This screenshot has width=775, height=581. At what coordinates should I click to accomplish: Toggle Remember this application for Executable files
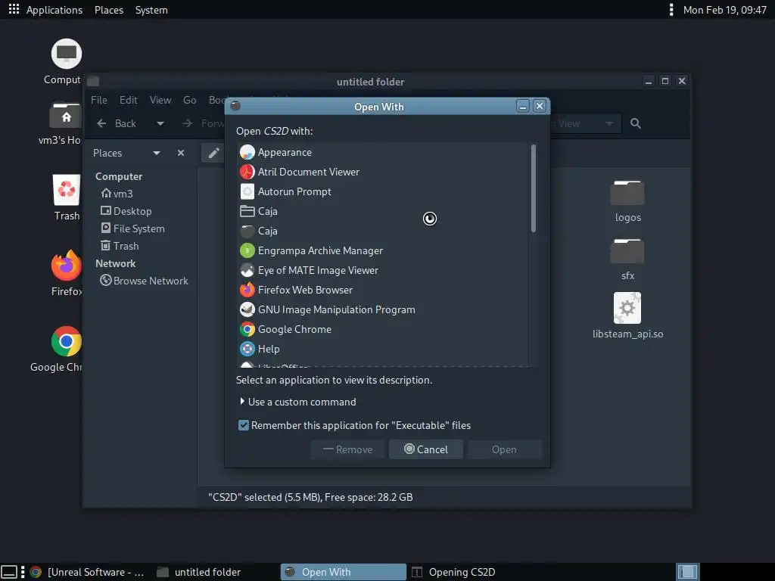coord(244,425)
